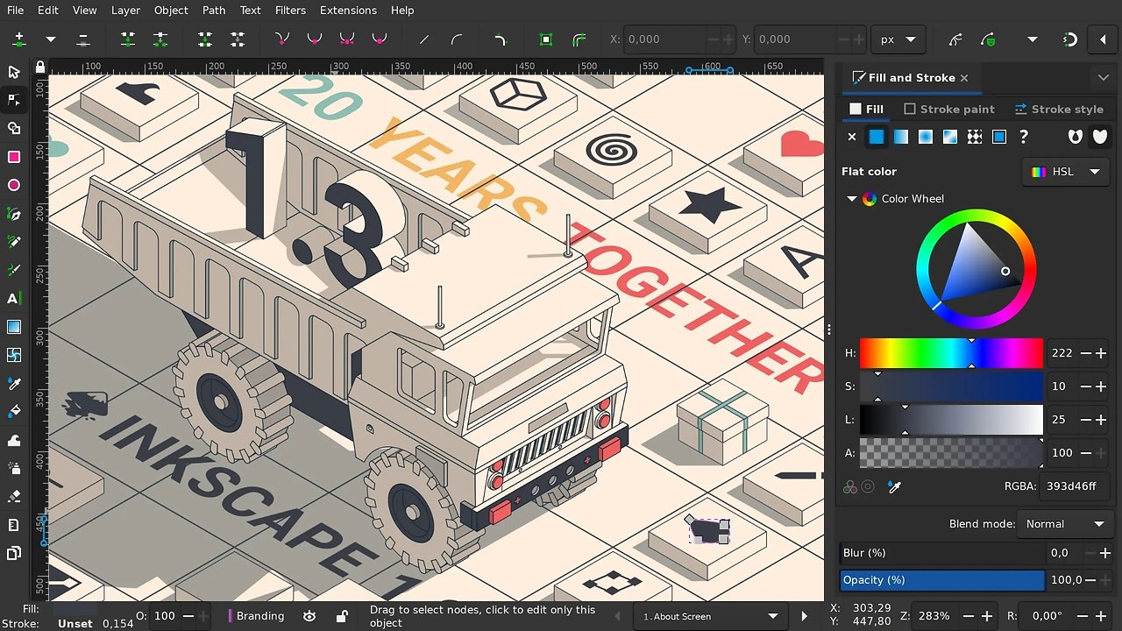Toggle the Branding layer lock

[342, 616]
